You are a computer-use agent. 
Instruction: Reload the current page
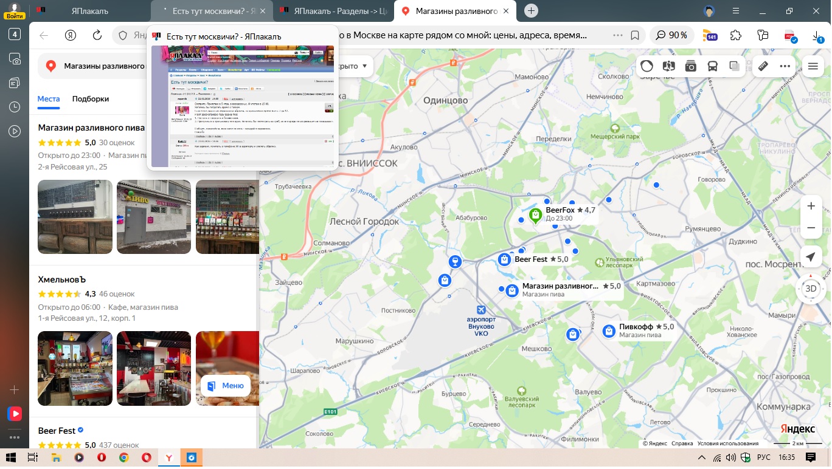pos(97,35)
